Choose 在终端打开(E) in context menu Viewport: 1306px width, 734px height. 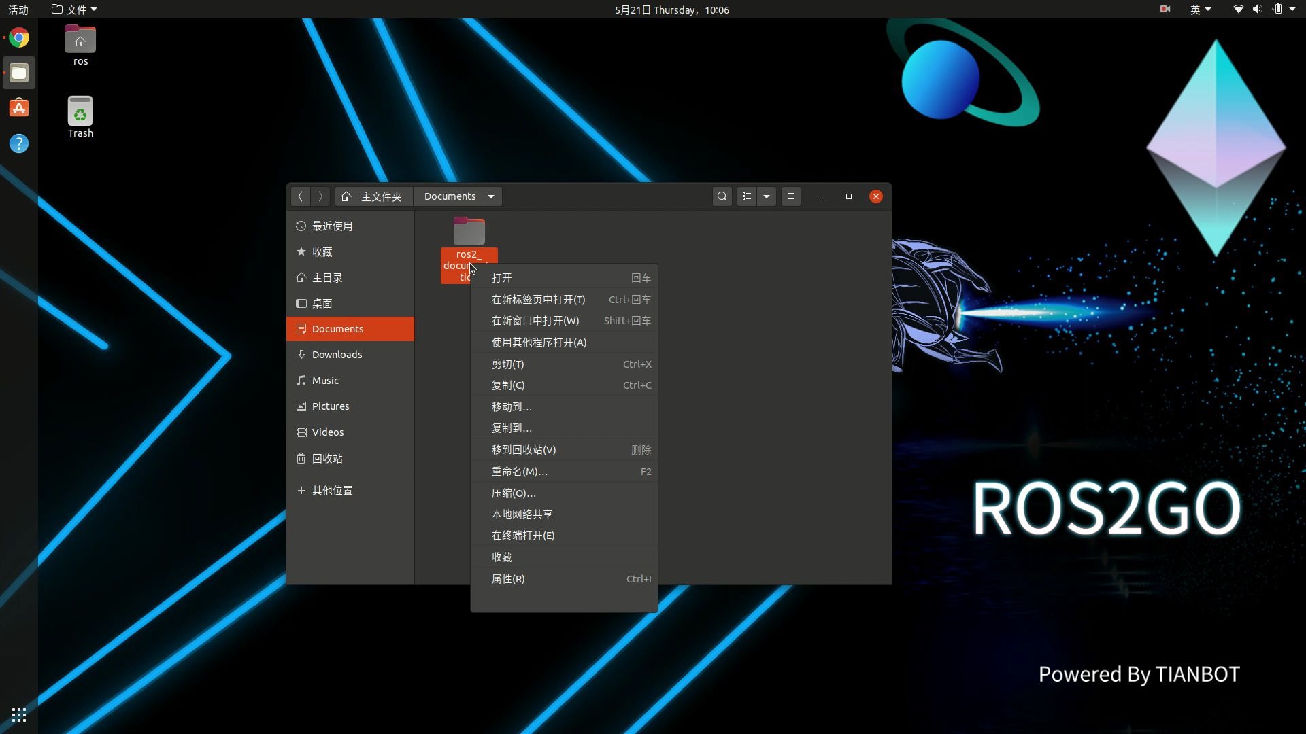point(564,536)
